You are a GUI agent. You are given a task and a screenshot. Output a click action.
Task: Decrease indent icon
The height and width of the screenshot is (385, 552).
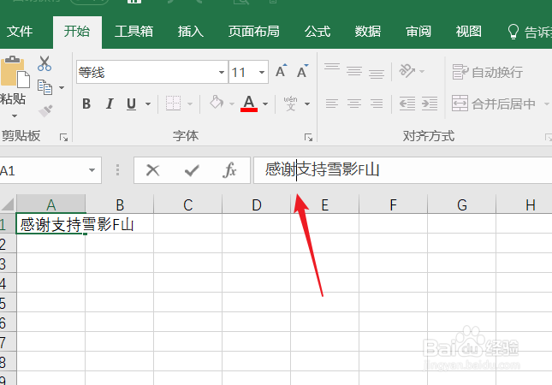[x=407, y=104]
